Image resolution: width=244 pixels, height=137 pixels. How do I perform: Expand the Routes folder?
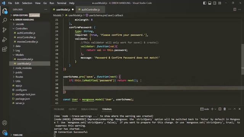tap(30, 77)
